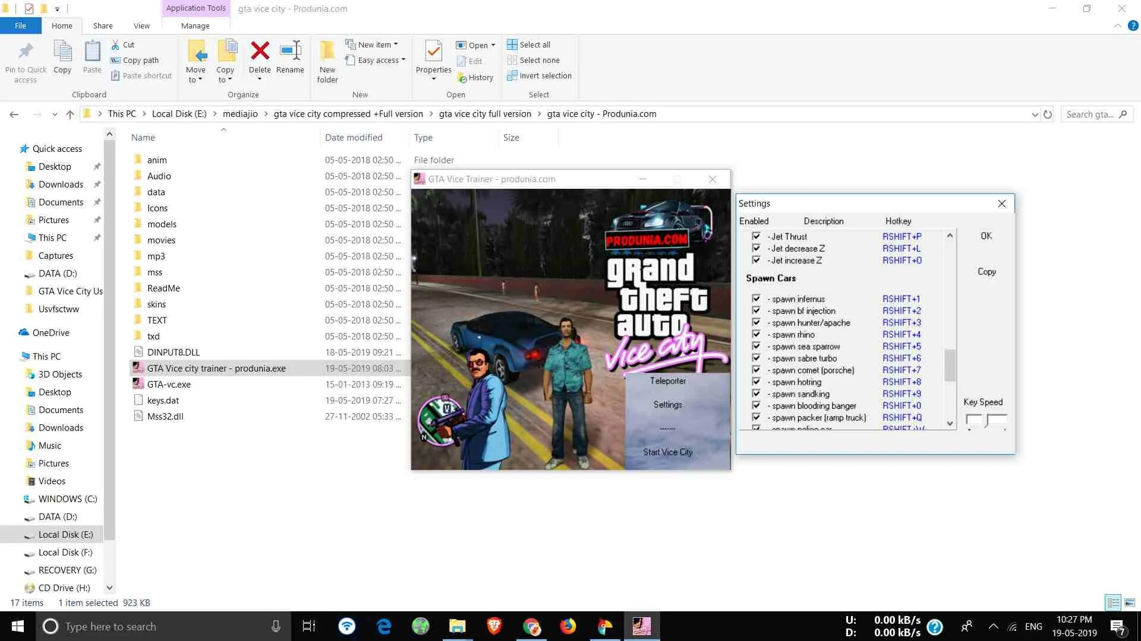This screenshot has height=641, width=1141.
Task: Switch to the Share tab
Action: click(103, 26)
